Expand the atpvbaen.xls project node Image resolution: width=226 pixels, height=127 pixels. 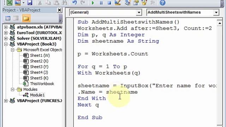click(x=6, y=27)
